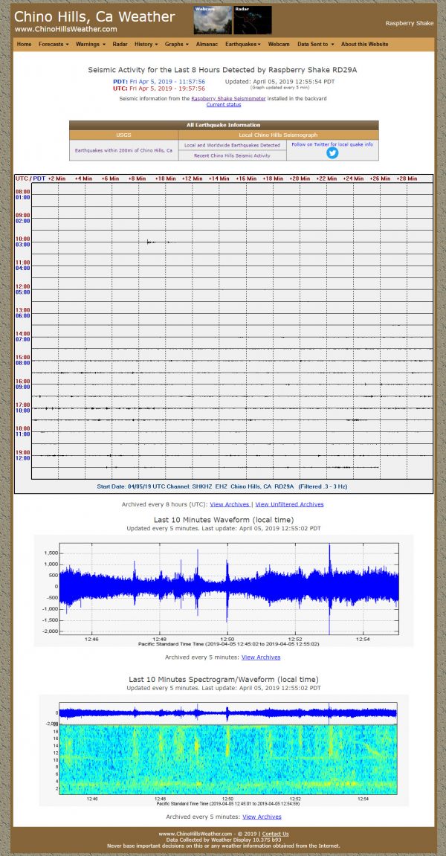Open Earthquakes within 200mi of Chino Hills link

pyautogui.click(x=123, y=149)
